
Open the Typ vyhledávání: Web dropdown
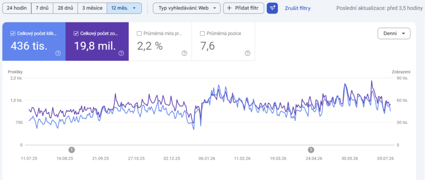(x=186, y=8)
